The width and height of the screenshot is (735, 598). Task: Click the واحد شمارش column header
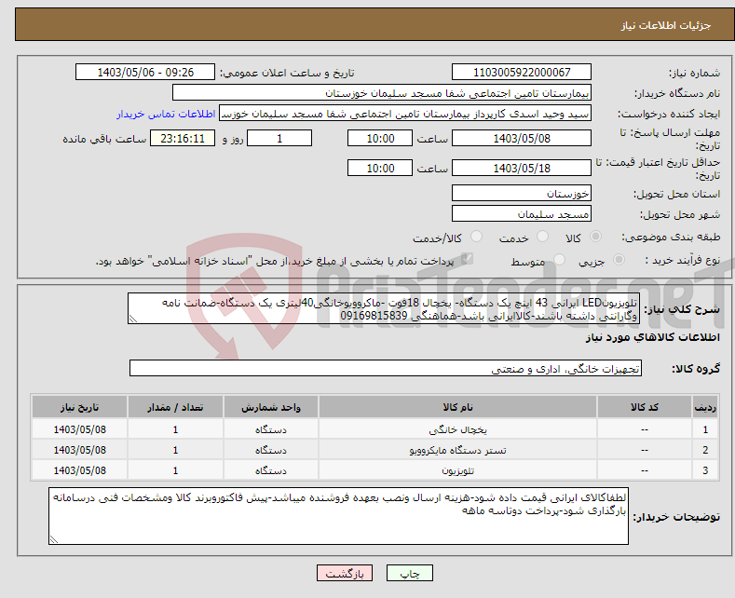click(x=271, y=407)
